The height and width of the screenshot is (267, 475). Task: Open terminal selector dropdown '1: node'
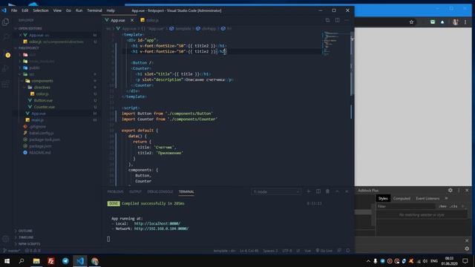276,191
